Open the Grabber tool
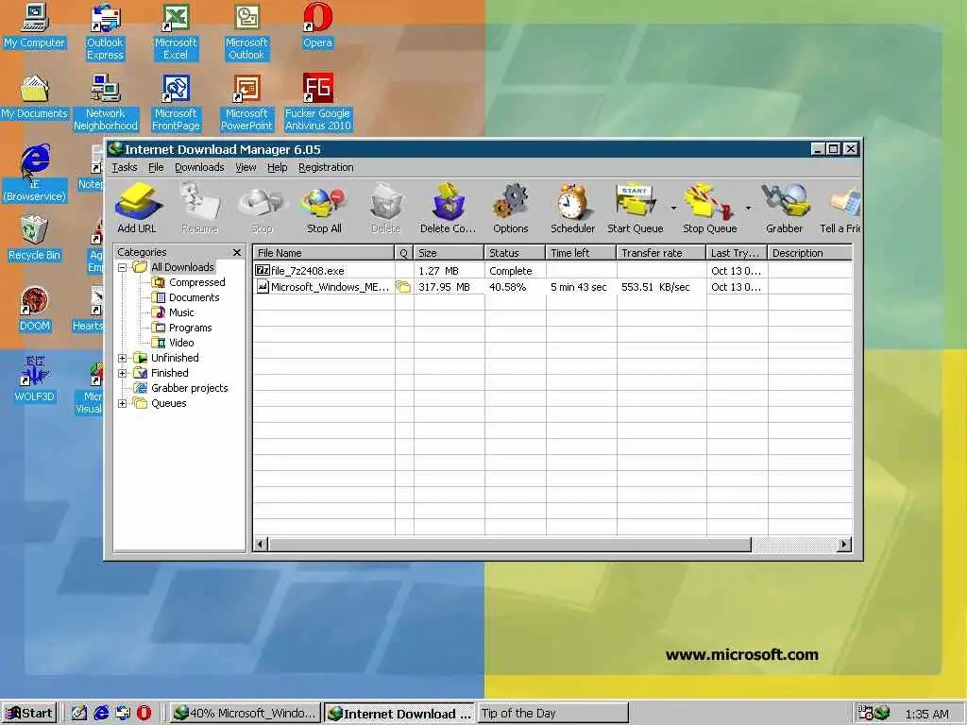 click(784, 208)
